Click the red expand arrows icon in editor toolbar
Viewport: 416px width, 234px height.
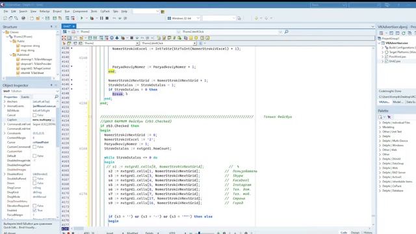[64, 38]
